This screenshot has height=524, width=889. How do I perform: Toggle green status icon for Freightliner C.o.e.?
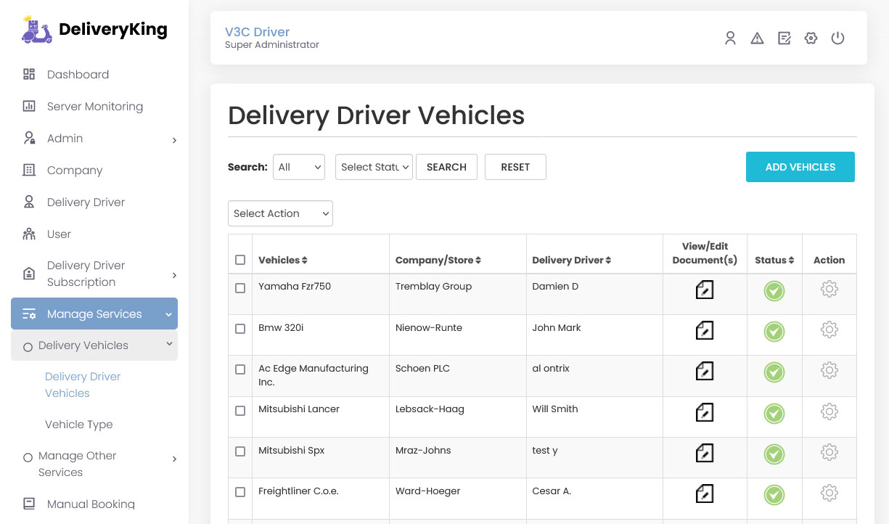click(x=774, y=495)
